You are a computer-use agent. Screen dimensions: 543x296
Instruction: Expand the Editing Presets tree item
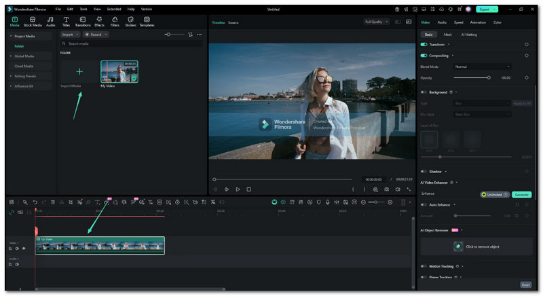pos(11,76)
